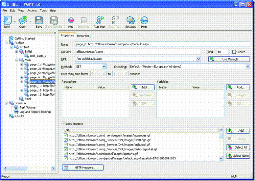Screen dimensions: 255x181
Task: Click the page_13 page icon
Action: [27, 95]
